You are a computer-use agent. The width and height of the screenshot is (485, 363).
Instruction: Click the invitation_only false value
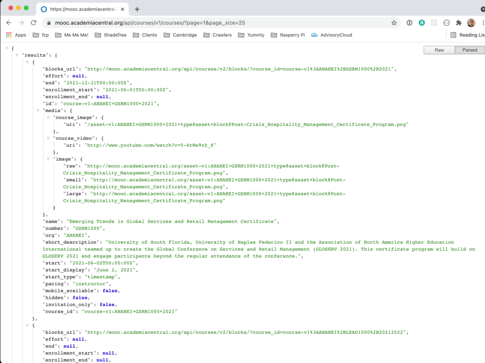point(107,305)
